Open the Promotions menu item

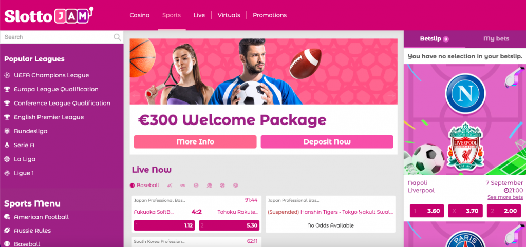pyautogui.click(x=270, y=15)
